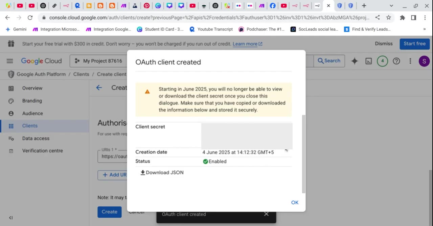Show more bookmarks via overflow chevron
This screenshot has height=226, width=433.
(x=425, y=29)
